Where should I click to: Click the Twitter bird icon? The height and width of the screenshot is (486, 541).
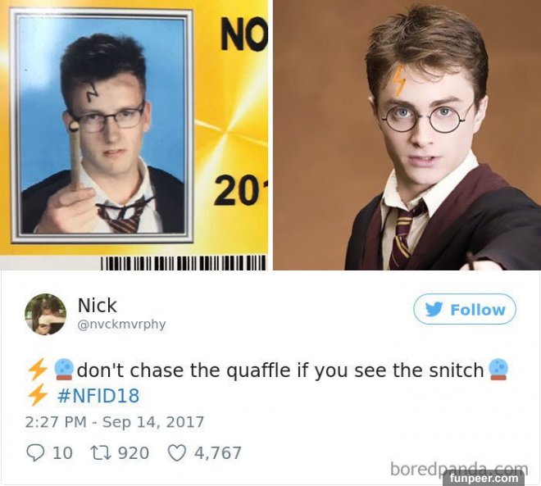tap(434, 310)
